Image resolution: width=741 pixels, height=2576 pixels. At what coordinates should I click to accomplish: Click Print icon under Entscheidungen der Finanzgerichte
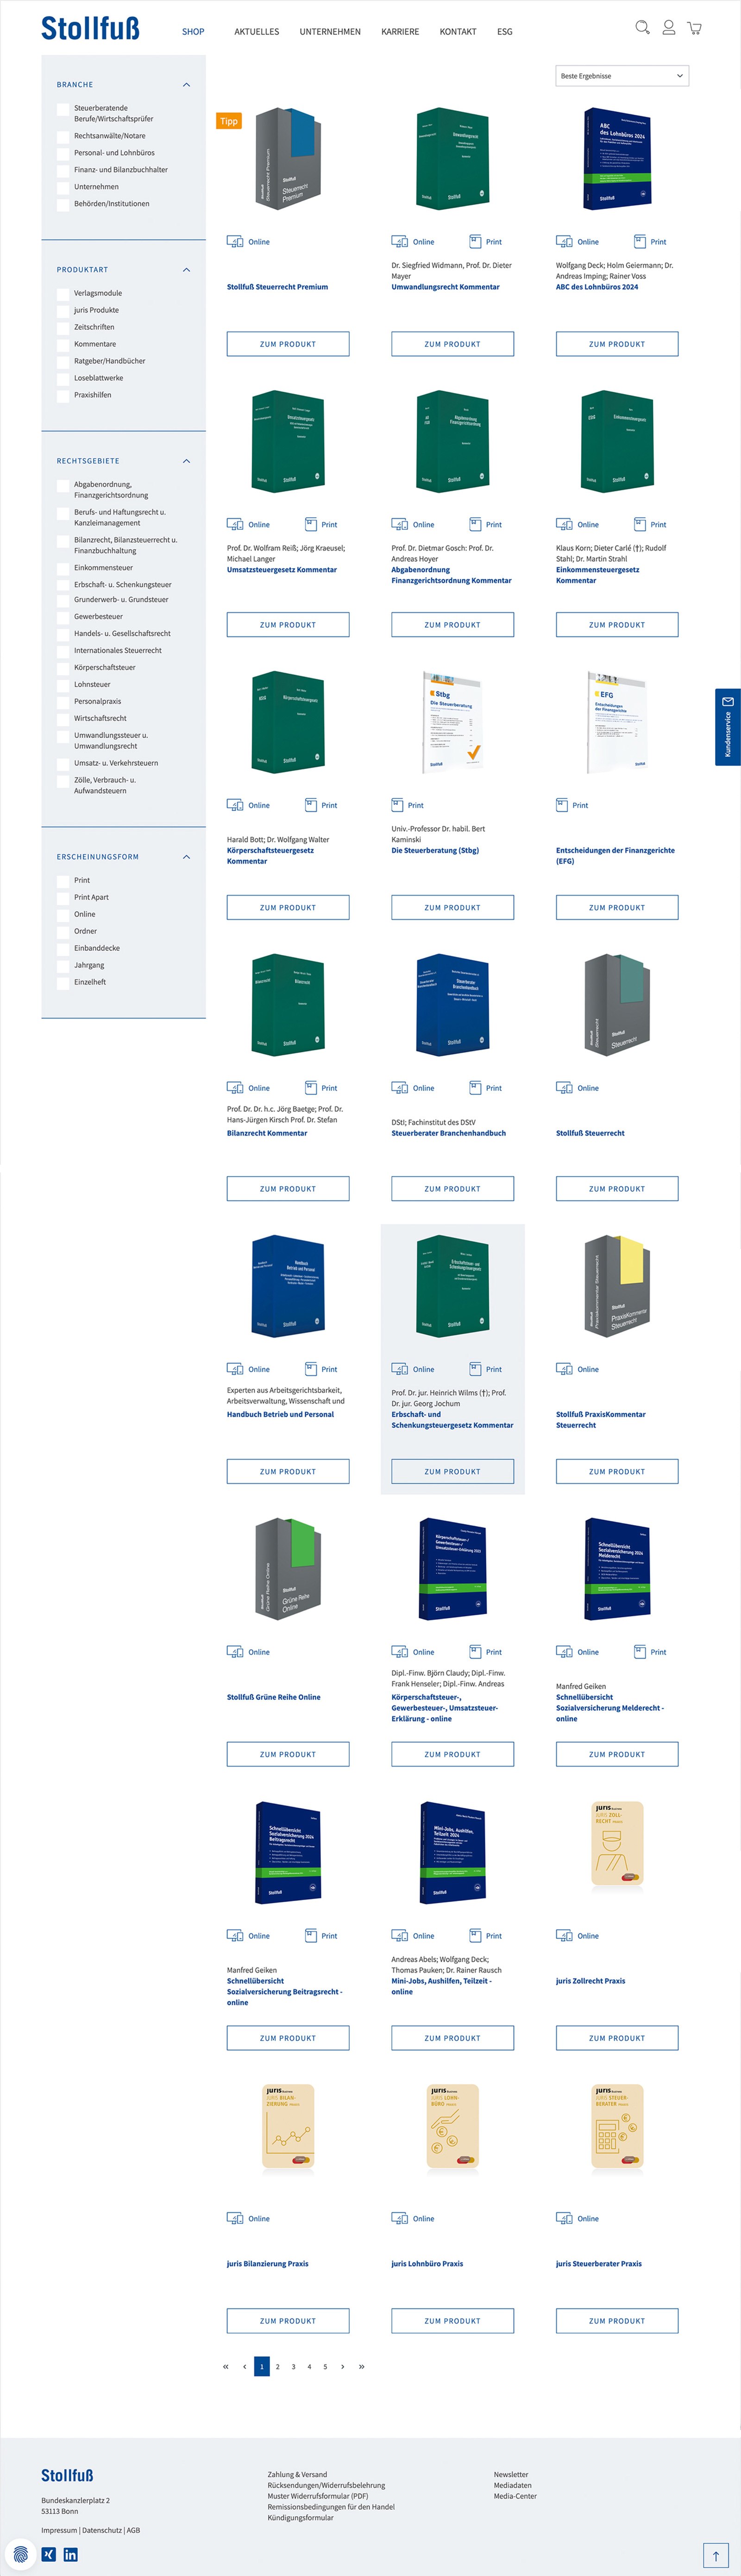click(562, 805)
